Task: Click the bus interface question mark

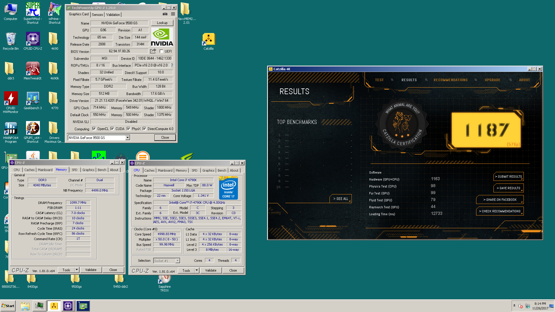Action: point(172,65)
